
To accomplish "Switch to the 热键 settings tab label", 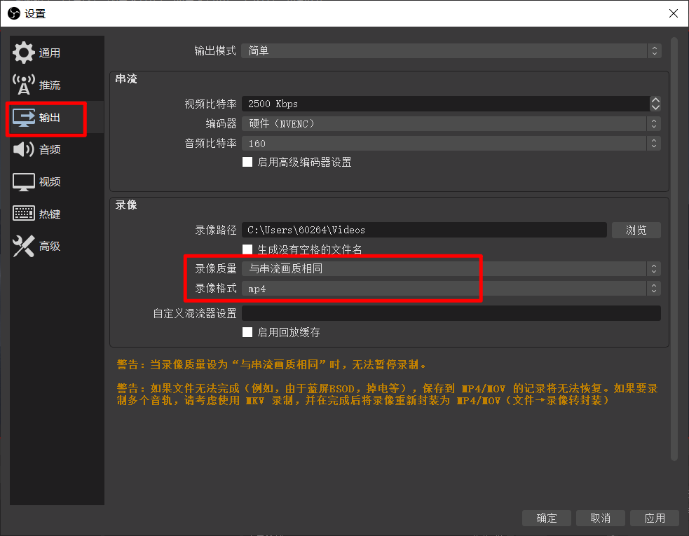I will (x=50, y=214).
